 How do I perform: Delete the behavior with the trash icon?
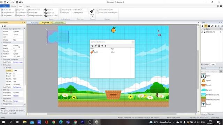(99, 45)
